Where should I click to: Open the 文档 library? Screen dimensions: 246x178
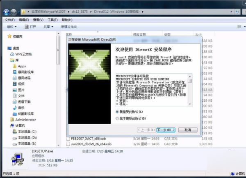click(18, 96)
